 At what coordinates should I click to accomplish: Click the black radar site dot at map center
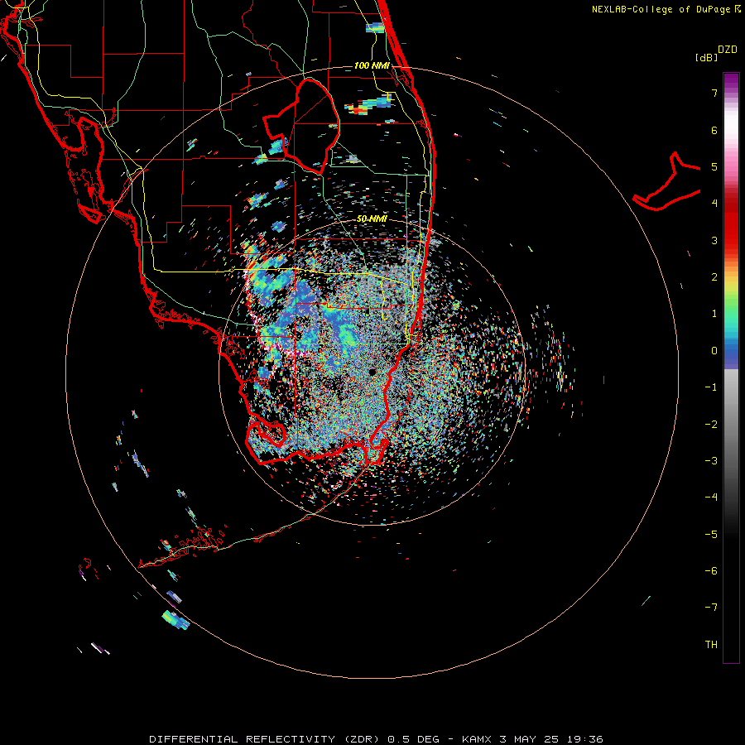(372, 372)
